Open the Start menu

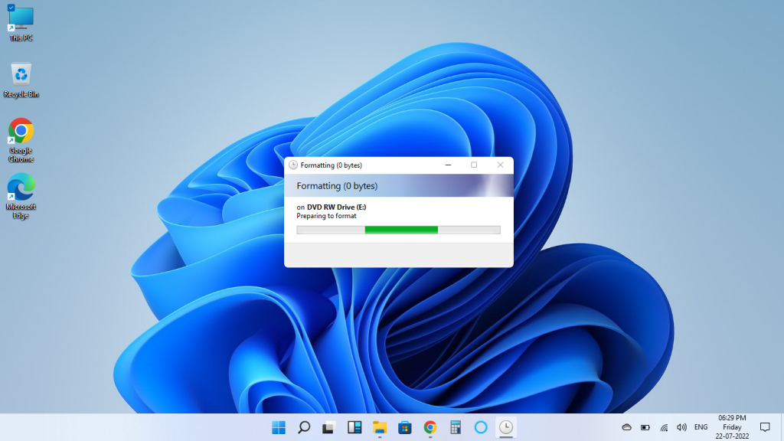(x=278, y=428)
